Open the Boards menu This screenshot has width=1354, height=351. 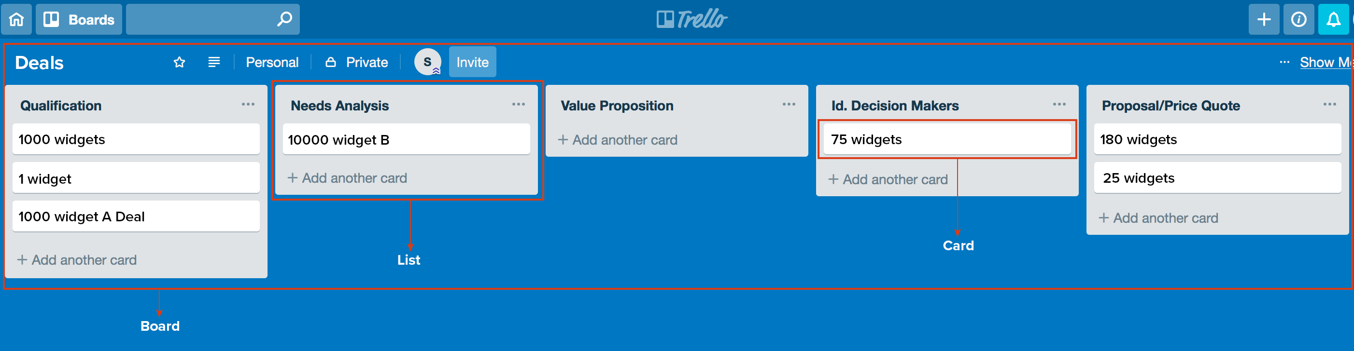point(79,19)
